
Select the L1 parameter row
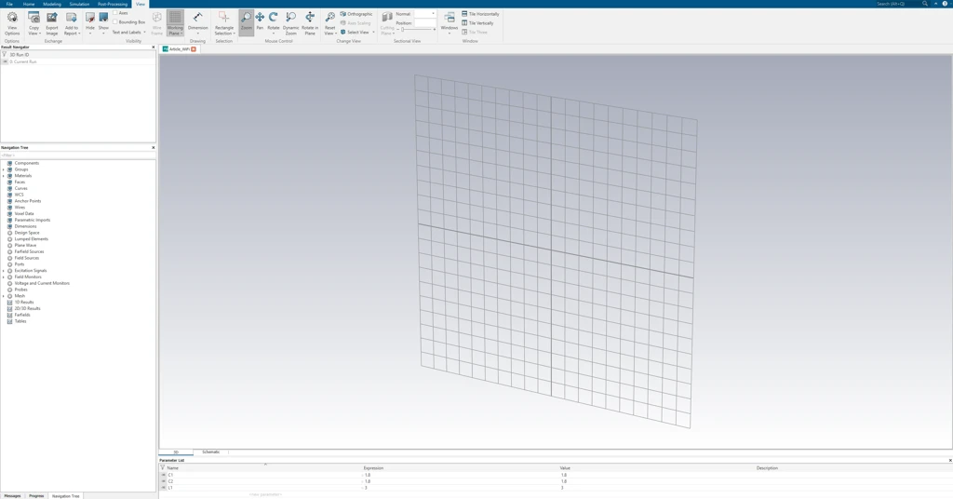coord(556,488)
